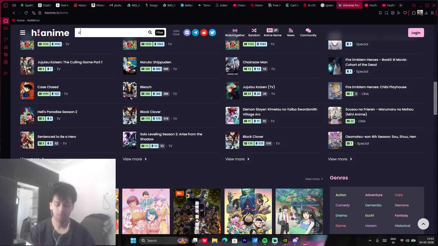Reload the page with browser refresh icon
This screenshot has width=438, height=246.
26,13
